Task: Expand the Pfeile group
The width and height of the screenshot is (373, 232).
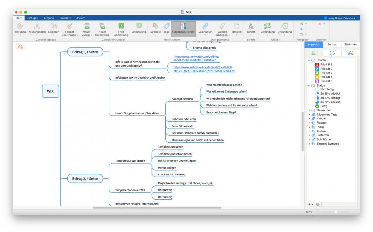Action: [x=309, y=127]
